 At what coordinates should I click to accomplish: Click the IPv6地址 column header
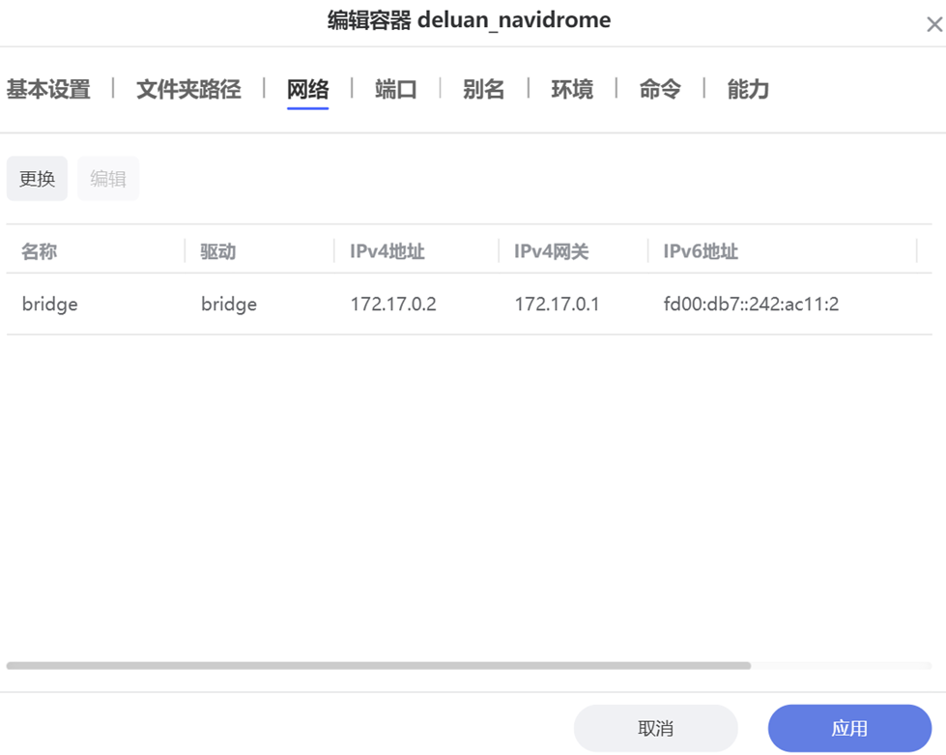coord(701,251)
